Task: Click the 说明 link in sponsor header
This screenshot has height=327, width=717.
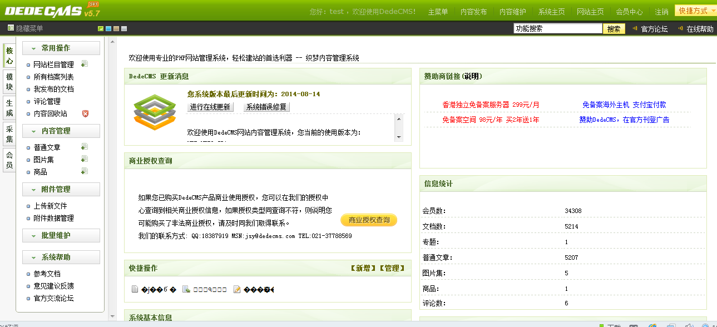Action: pyautogui.click(x=471, y=76)
